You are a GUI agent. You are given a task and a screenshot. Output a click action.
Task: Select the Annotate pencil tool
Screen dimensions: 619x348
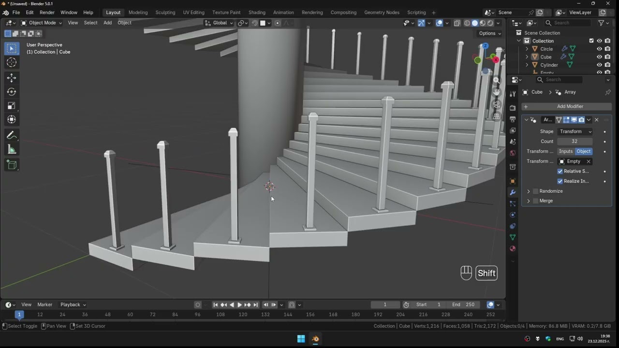(x=12, y=135)
